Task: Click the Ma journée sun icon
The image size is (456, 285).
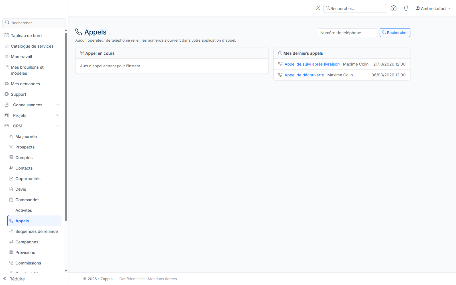Action: tap(11, 137)
